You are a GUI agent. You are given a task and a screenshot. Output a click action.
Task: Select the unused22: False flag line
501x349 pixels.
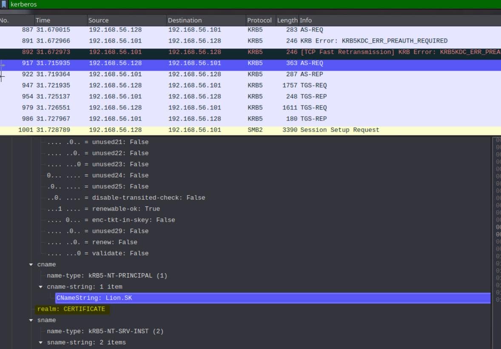(x=98, y=153)
